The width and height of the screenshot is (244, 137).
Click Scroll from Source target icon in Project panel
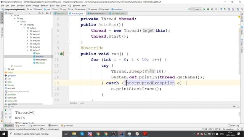point(39,13)
